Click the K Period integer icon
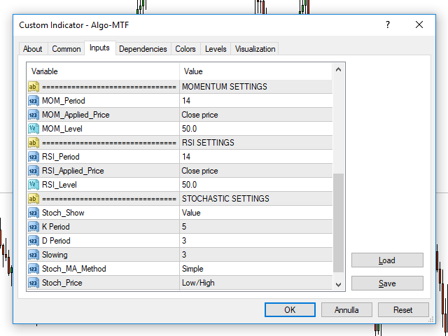448x336 pixels. click(33, 227)
